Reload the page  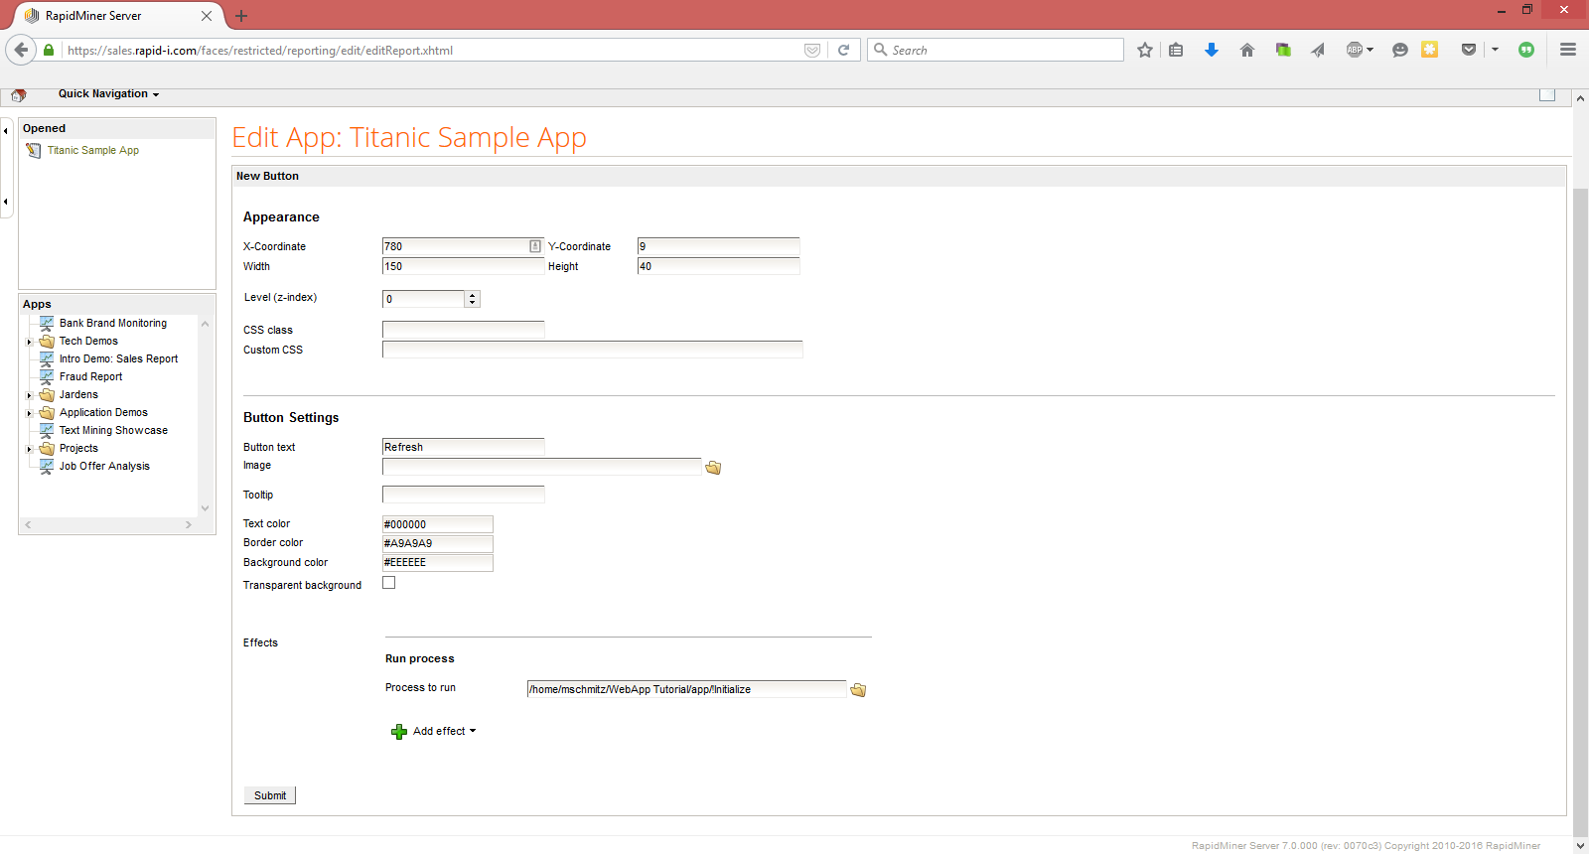[x=843, y=50]
